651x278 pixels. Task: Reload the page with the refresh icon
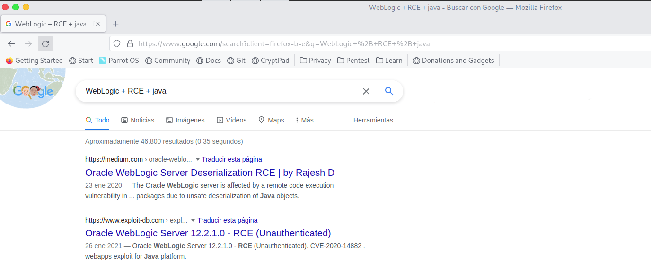pos(45,44)
